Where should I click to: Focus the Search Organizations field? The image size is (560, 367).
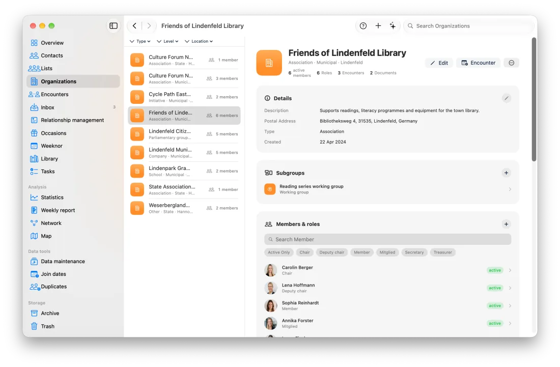[x=468, y=25]
